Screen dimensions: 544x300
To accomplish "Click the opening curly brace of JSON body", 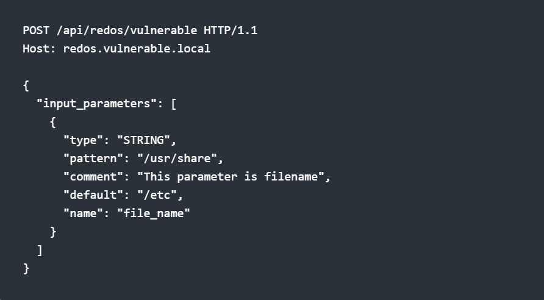I will [x=26, y=85].
